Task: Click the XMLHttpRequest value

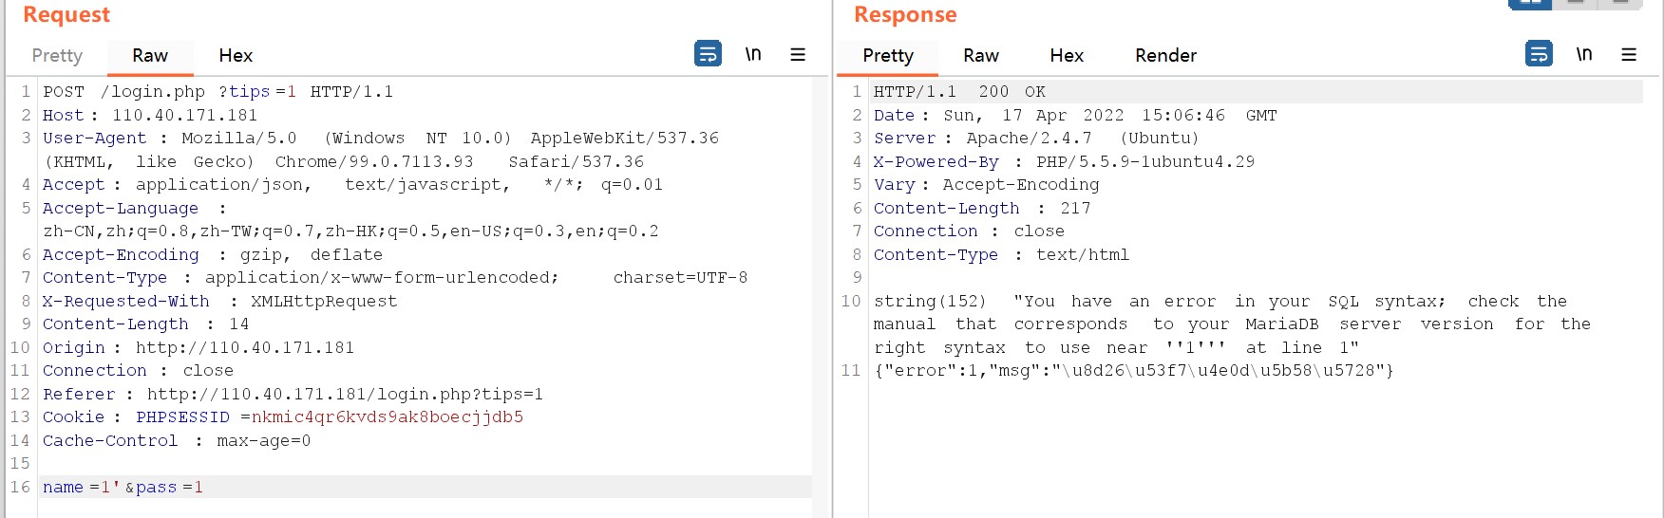Action: click(324, 301)
